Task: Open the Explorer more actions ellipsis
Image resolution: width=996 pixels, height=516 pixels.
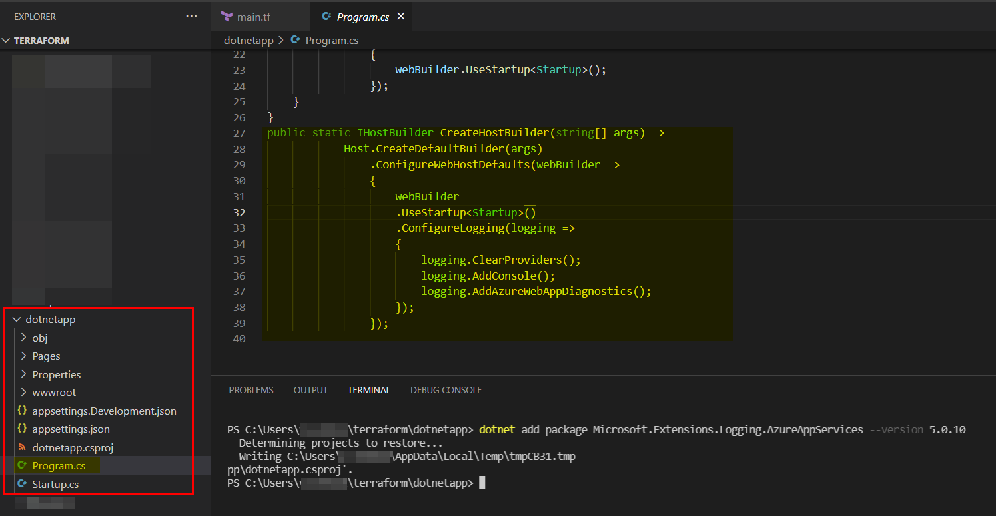Action: [x=191, y=17]
